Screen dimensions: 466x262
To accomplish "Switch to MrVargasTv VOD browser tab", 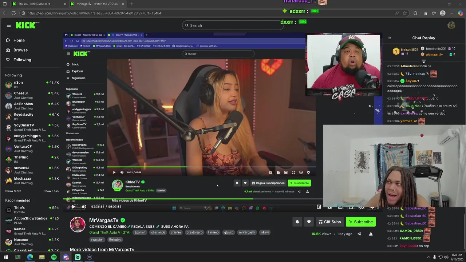I will pyautogui.click(x=98, y=4).
